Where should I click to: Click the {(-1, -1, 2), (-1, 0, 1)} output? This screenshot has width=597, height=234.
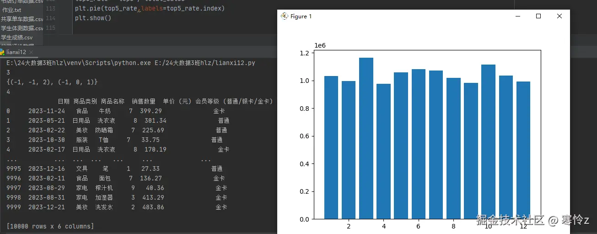coord(52,82)
